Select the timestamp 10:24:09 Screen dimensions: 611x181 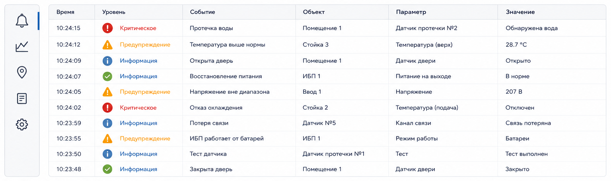coord(68,61)
